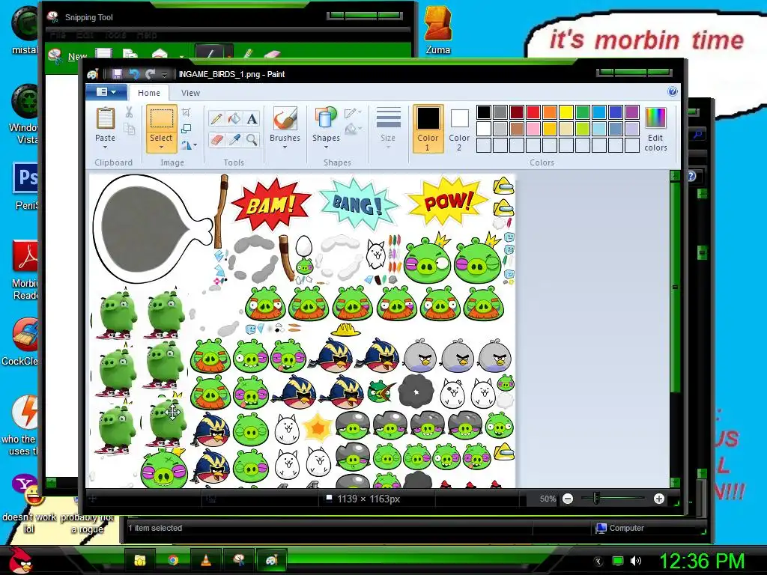Switch to the View ribbon tab
This screenshot has height=575, width=767.
click(x=190, y=93)
